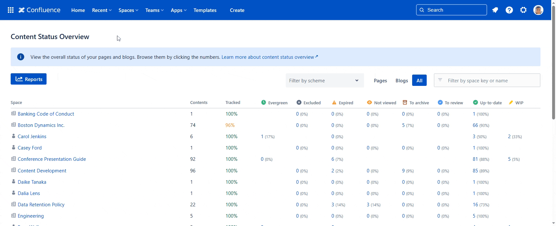Switch filter to Pages only
Viewport: 556px width, 226px height.
coord(380,81)
